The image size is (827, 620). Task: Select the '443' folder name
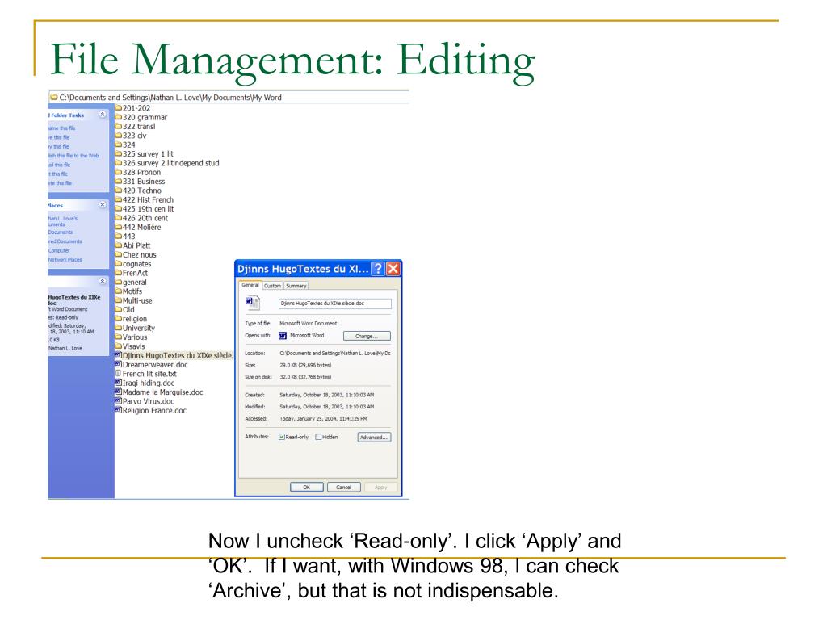[128, 237]
